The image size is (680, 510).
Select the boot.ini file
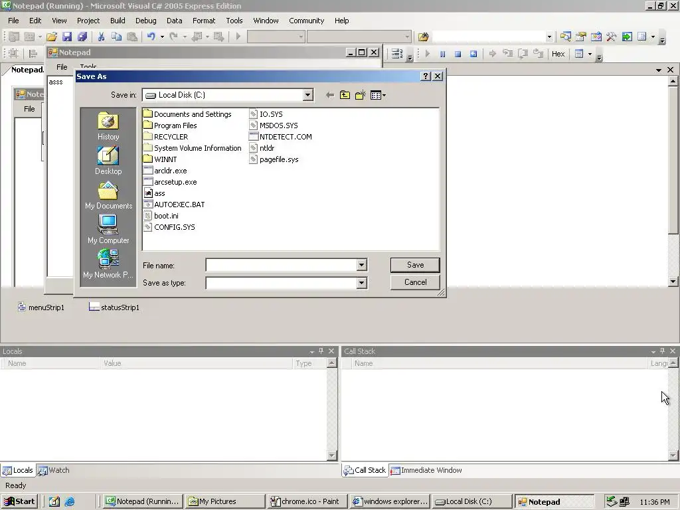point(161,216)
